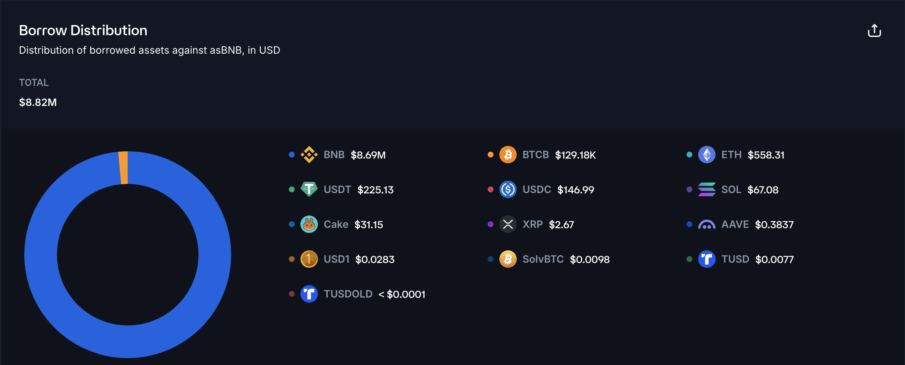Click the Cake PancakeSwap icon
905x365 pixels.
coord(309,224)
